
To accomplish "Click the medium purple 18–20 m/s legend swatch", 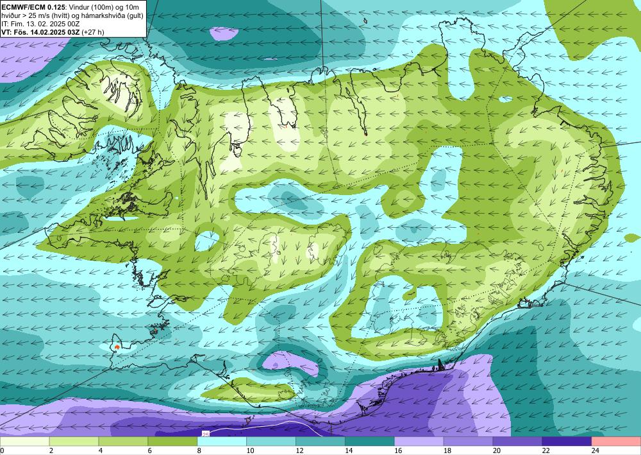I will click(468, 442).
